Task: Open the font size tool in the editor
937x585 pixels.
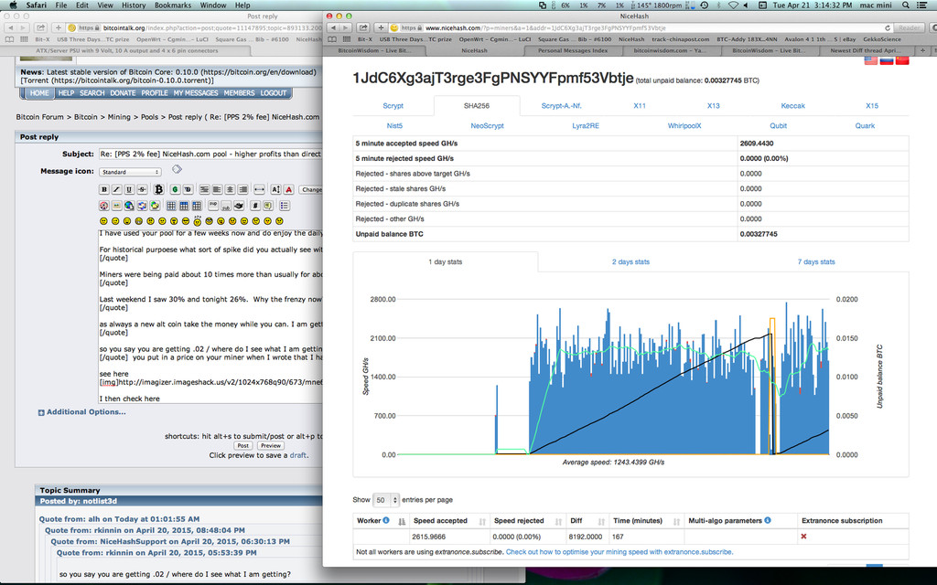Action: point(275,189)
